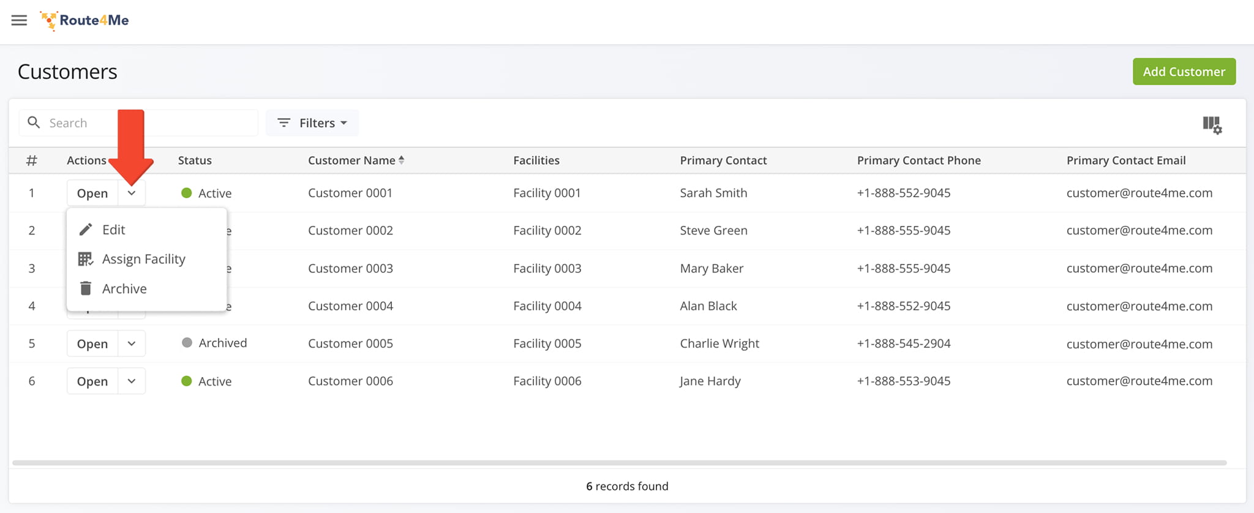Expand the action chevron for Customer 0006

[132, 381]
